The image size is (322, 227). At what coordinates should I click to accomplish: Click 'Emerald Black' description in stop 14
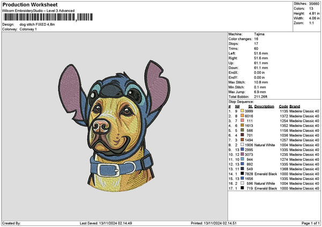(266, 174)
